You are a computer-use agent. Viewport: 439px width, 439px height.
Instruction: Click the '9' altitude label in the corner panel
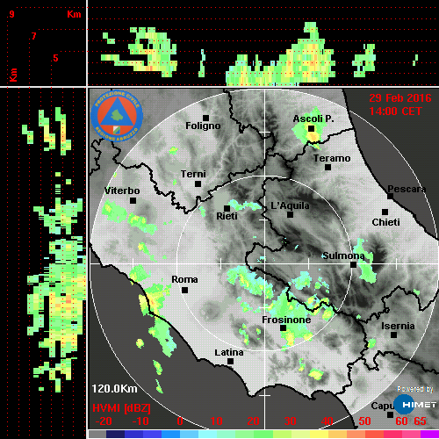11,14
